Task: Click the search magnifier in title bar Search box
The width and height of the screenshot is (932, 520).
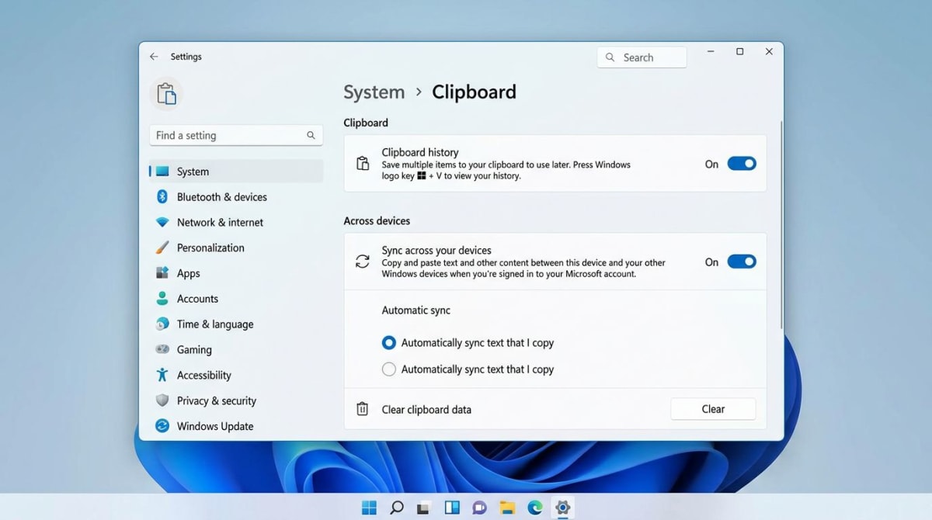Action: 610,57
